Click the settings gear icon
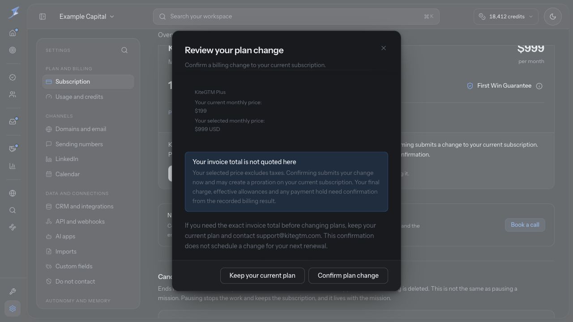 13,309
